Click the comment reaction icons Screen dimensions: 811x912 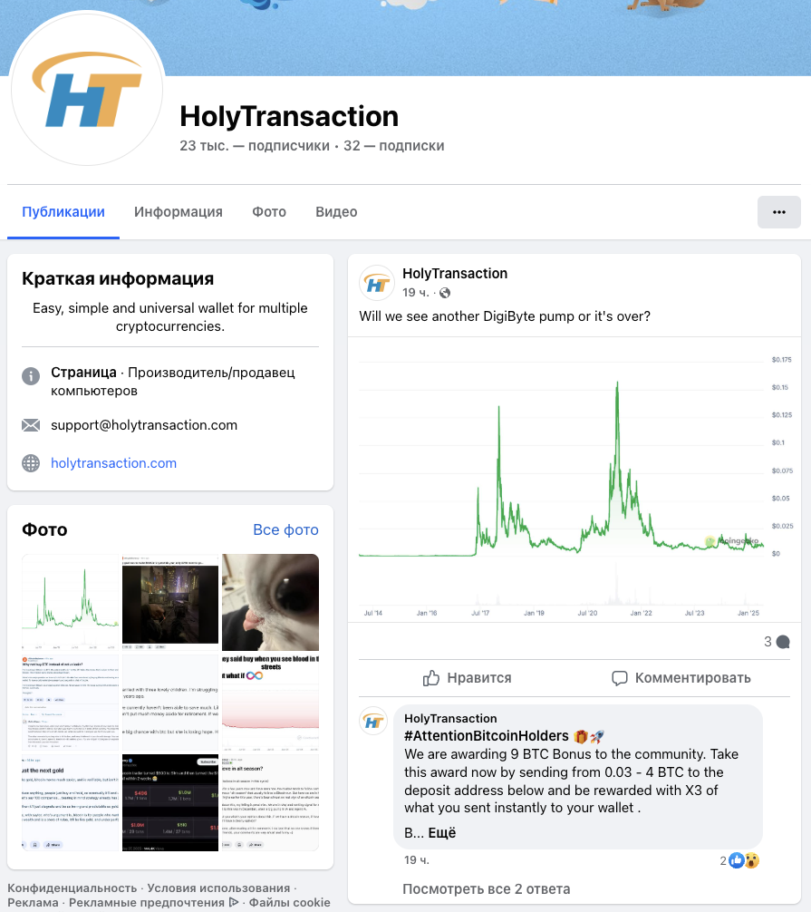click(744, 860)
